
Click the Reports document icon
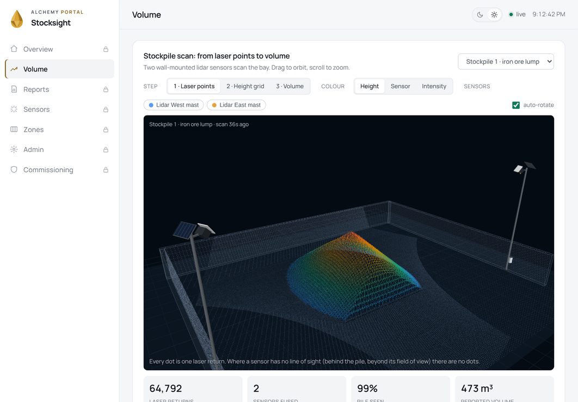tap(14, 89)
